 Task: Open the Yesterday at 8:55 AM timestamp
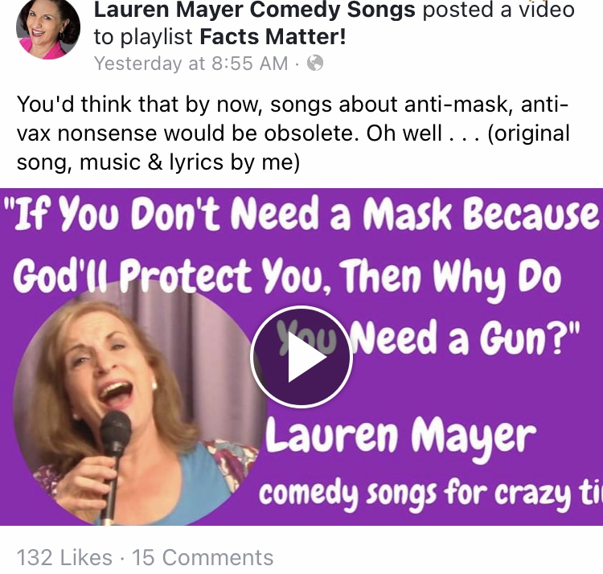[x=191, y=64]
